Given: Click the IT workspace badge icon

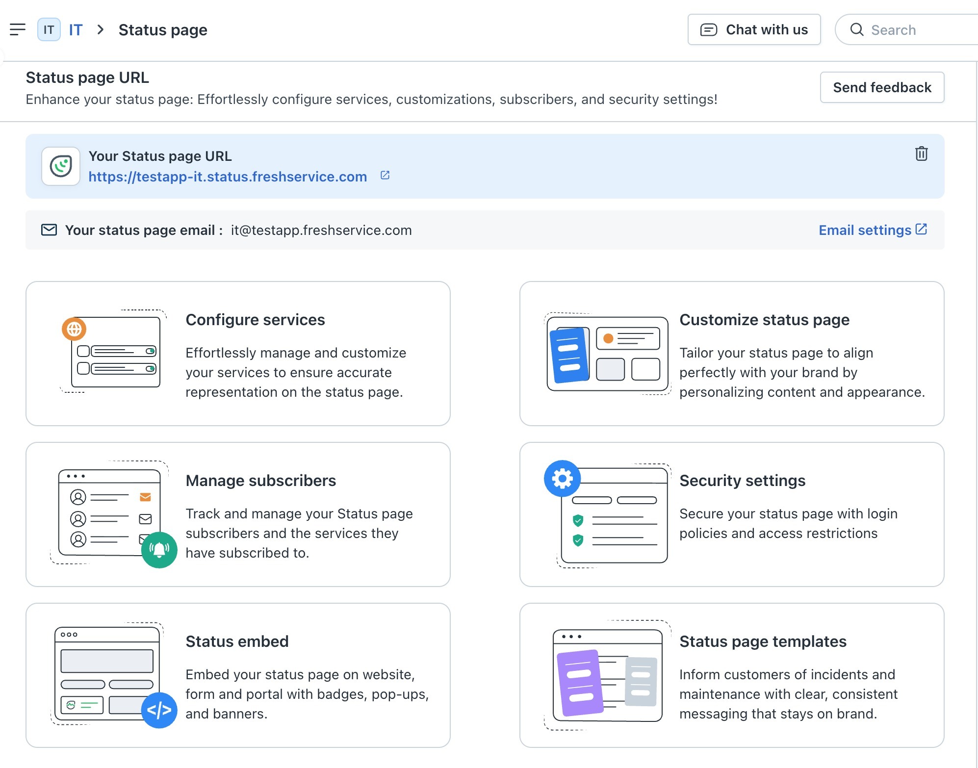Looking at the screenshot, I should click(x=49, y=29).
